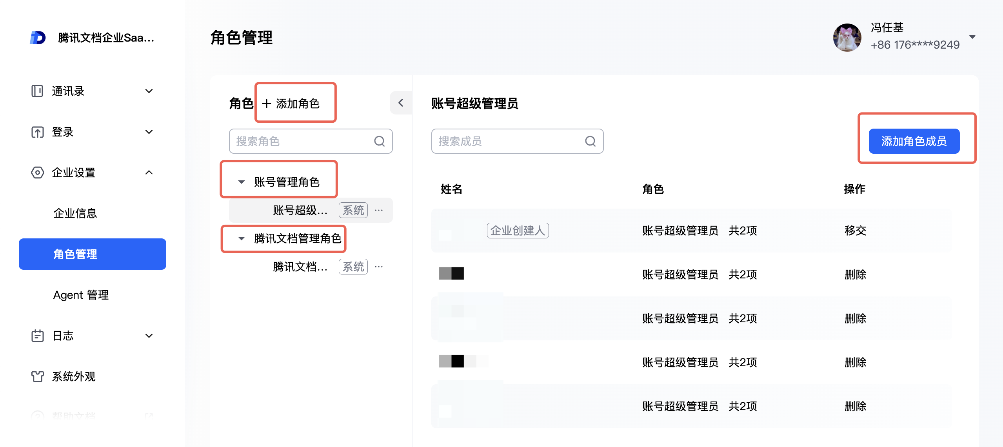This screenshot has height=447, width=1003.
Task: Click the Tencent Docs logo icon
Action: tap(38, 38)
